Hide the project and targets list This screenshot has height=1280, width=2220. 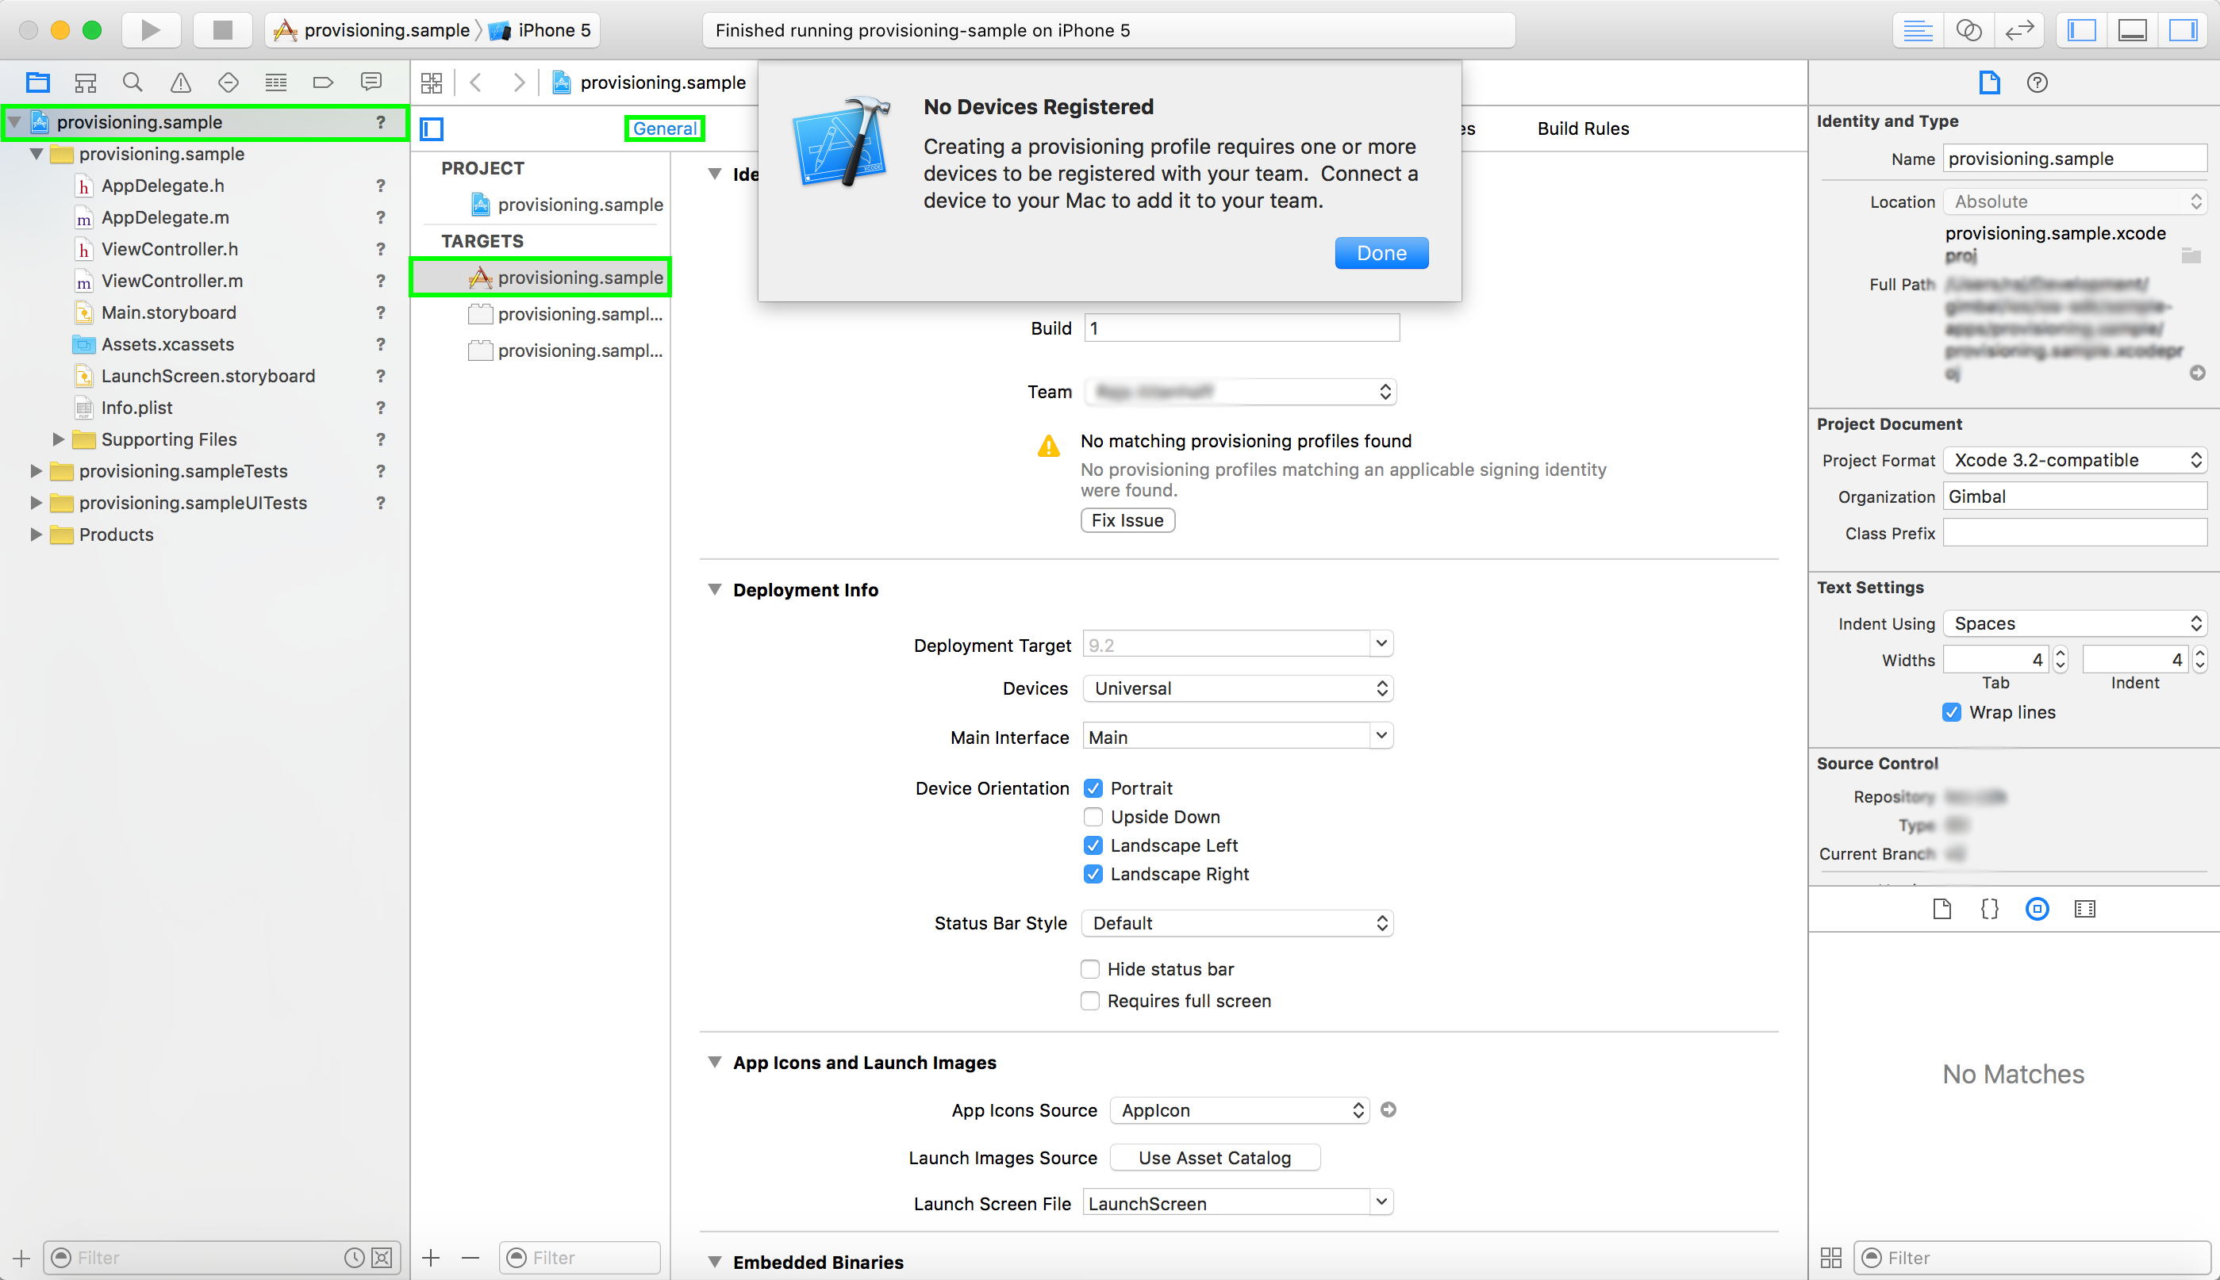[432, 129]
